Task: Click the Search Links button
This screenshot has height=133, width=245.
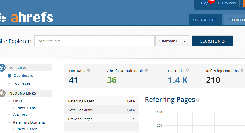Action: tap(212, 41)
